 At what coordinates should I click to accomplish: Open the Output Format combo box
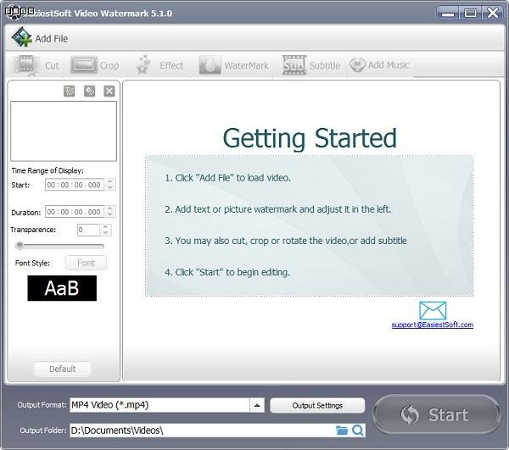coord(167,405)
